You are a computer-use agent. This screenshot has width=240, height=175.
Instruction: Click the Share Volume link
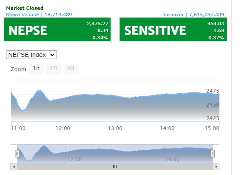coord(39,15)
